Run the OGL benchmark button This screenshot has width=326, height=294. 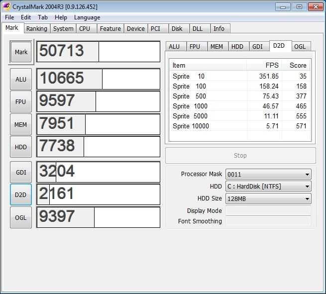[21, 217]
